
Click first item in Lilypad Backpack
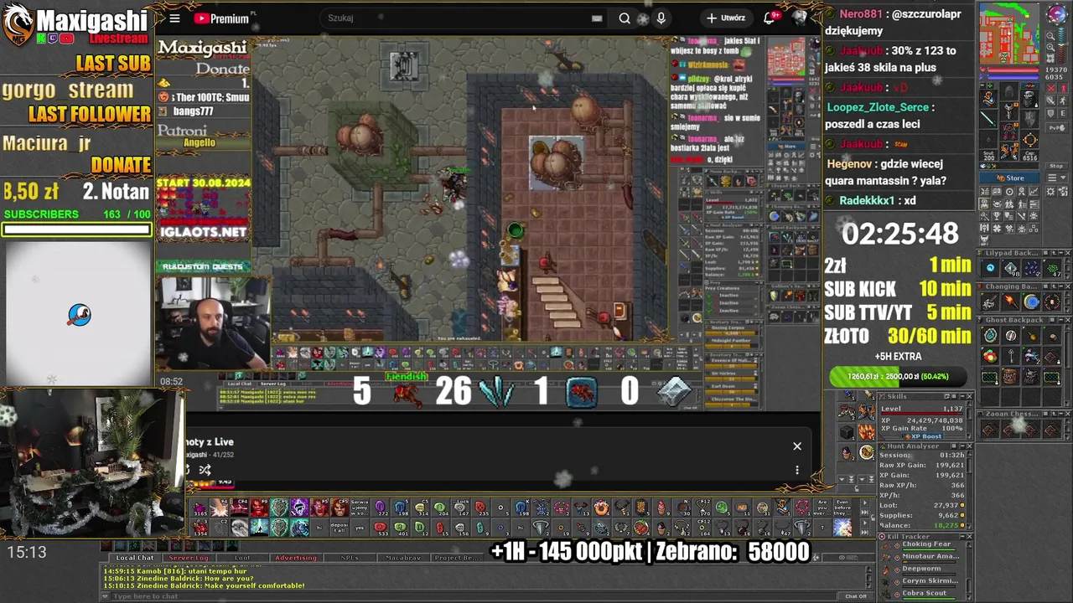click(x=991, y=268)
